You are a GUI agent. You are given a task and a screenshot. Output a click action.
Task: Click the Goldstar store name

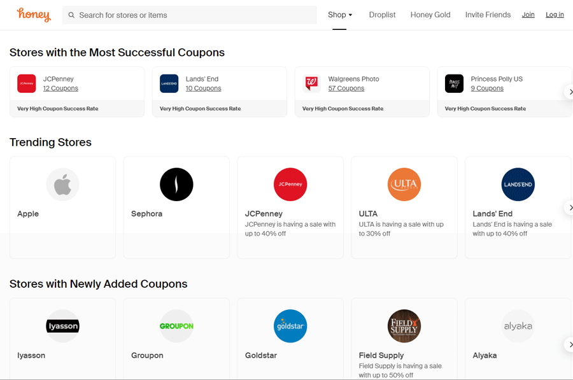261,356
